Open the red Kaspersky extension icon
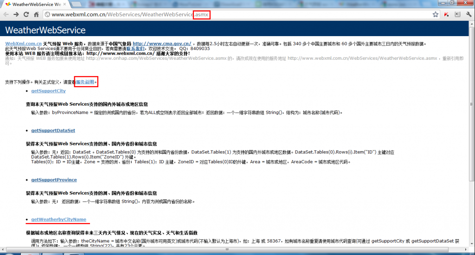This screenshot has height=255, width=475. pos(447,14)
